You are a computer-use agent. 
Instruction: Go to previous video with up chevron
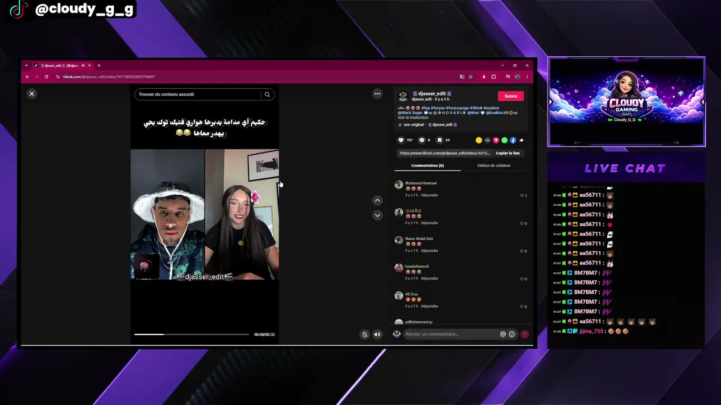[377, 200]
